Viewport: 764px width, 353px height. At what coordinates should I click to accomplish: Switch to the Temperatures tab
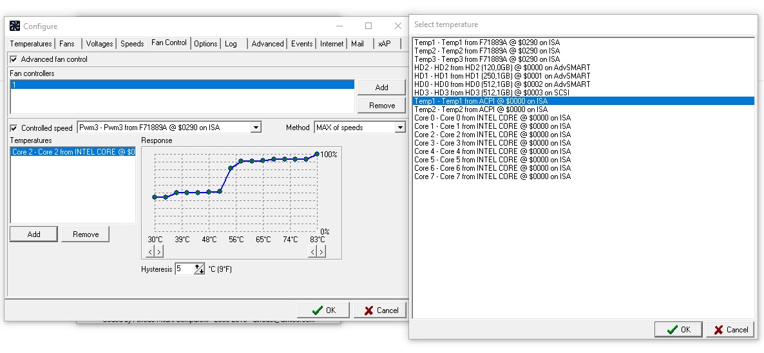pos(31,43)
